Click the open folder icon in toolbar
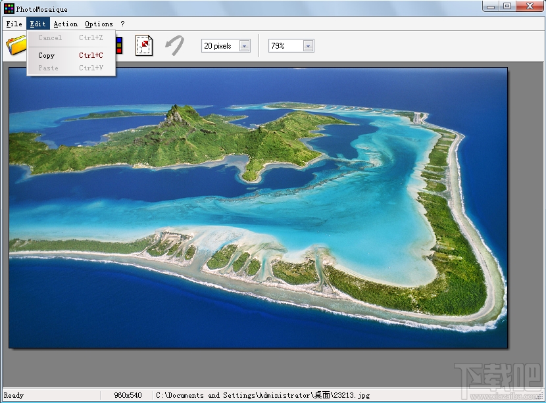This screenshot has width=546, height=403. click(15, 45)
